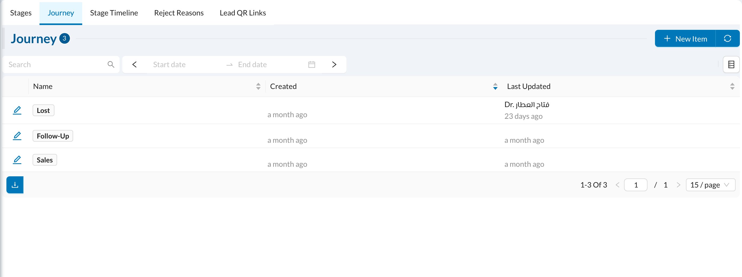Click the search magnifier icon
The height and width of the screenshot is (277, 742).
tap(111, 64)
